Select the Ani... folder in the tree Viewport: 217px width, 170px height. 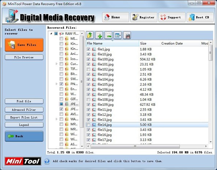[x=74, y=54]
